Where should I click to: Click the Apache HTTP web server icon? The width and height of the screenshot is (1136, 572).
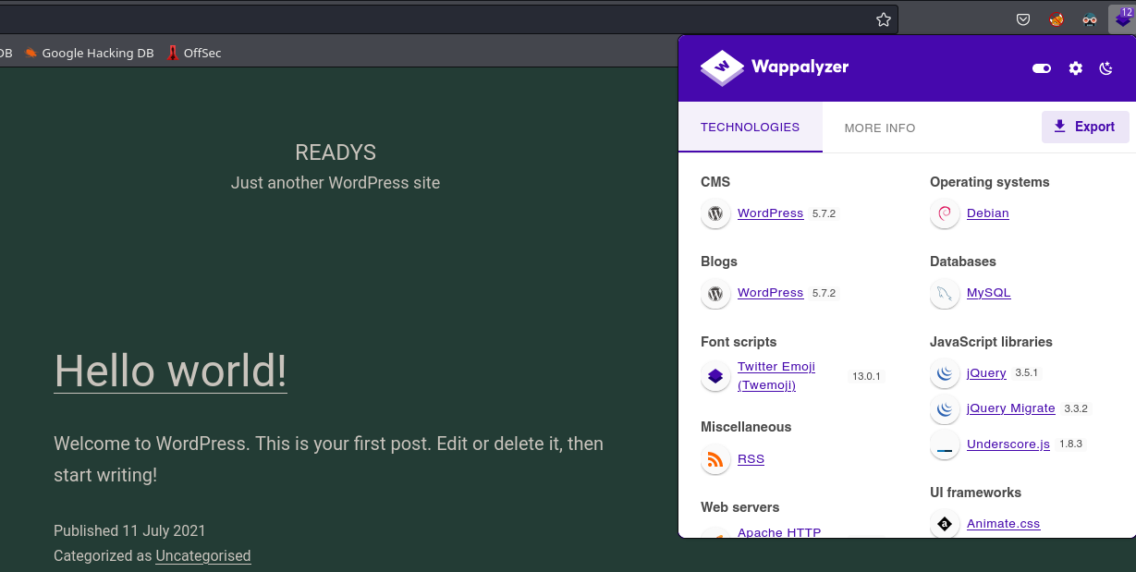pos(715,533)
